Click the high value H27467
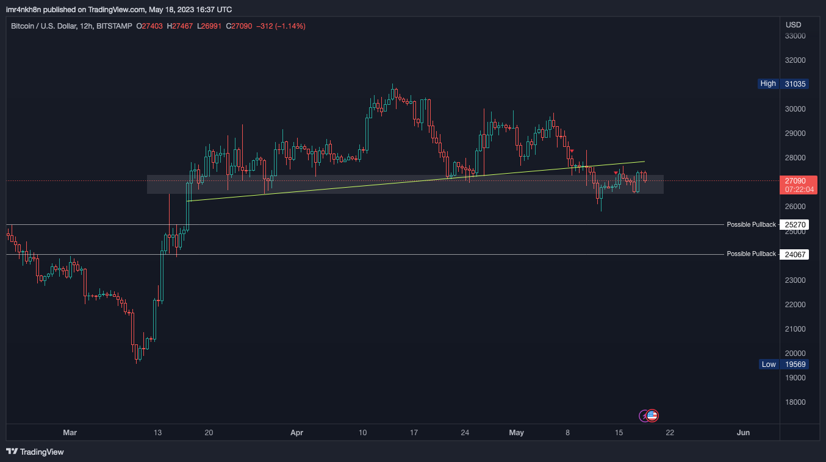 [179, 26]
